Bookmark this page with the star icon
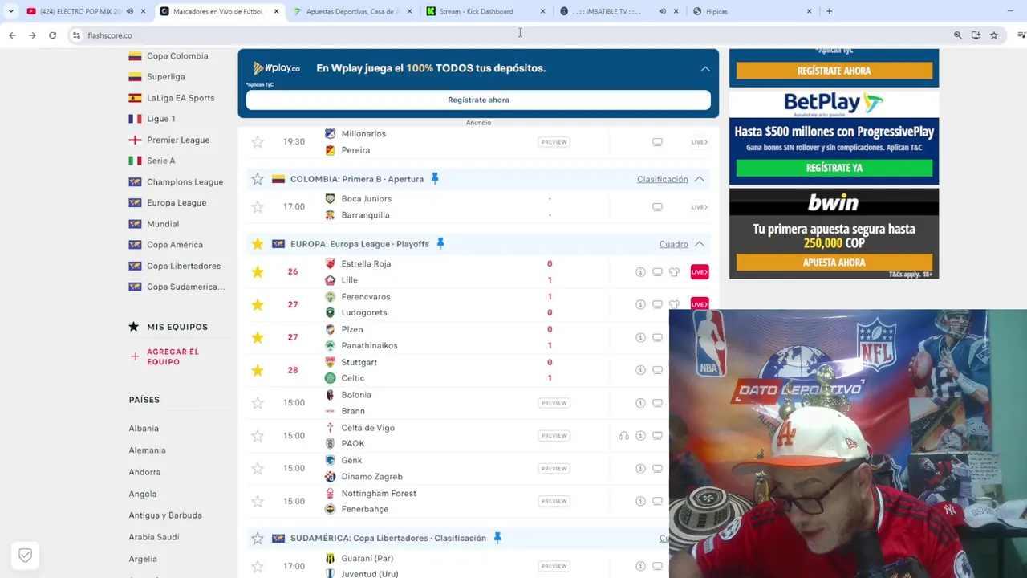Image resolution: width=1027 pixels, height=578 pixels. coord(994,35)
